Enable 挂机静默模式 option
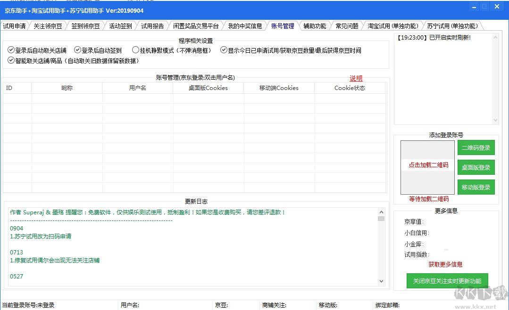 point(136,50)
